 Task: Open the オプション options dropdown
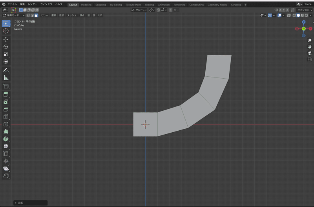pos(305,10)
